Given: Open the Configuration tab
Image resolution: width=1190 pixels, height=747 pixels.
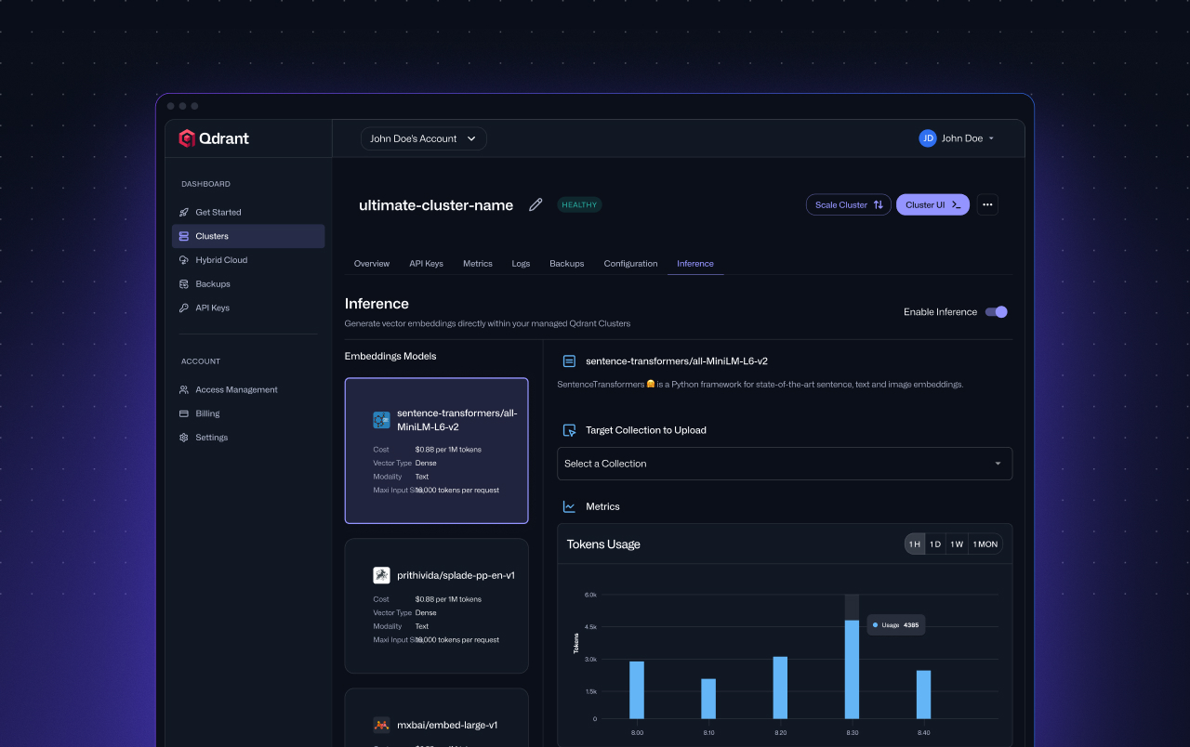Looking at the screenshot, I should click(x=630, y=264).
